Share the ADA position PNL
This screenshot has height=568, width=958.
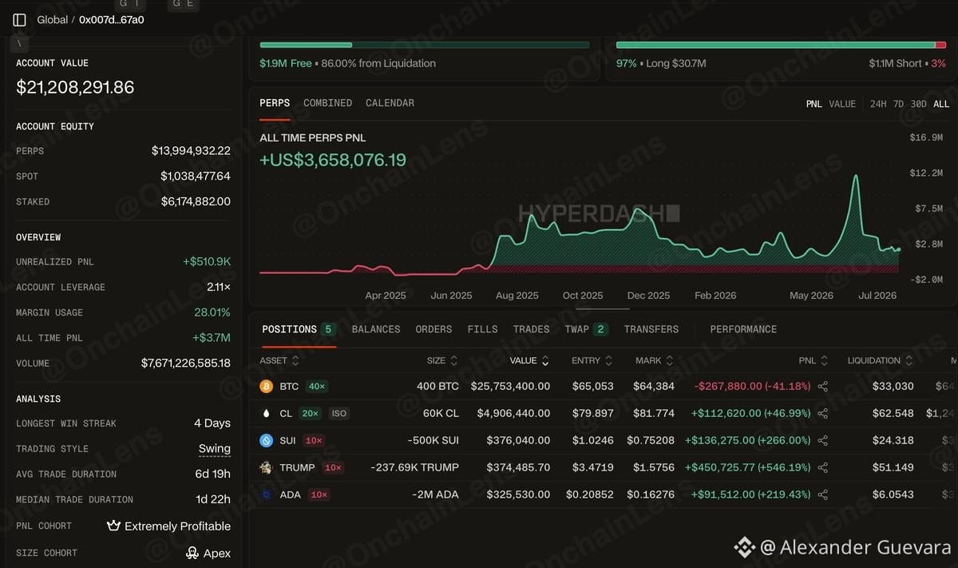[823, 495]
